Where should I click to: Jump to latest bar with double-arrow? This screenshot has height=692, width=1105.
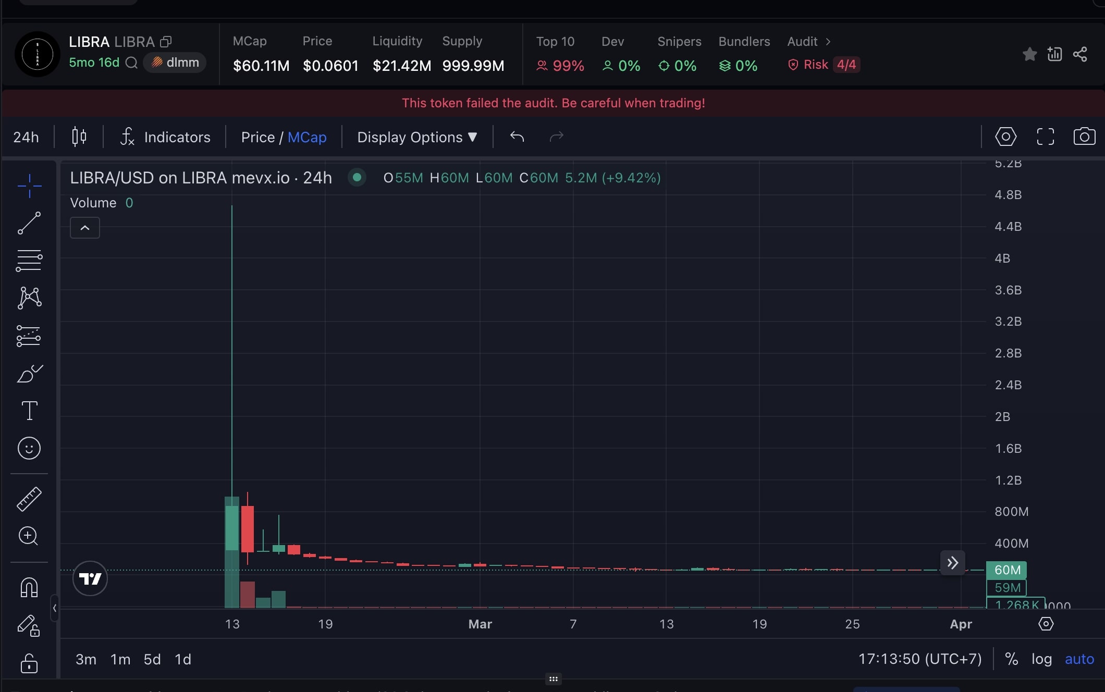click(x=953, y=563)
